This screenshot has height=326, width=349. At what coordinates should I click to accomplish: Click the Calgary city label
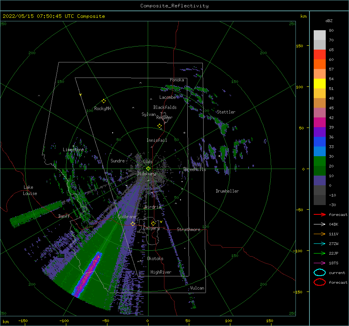click(151, 228)
